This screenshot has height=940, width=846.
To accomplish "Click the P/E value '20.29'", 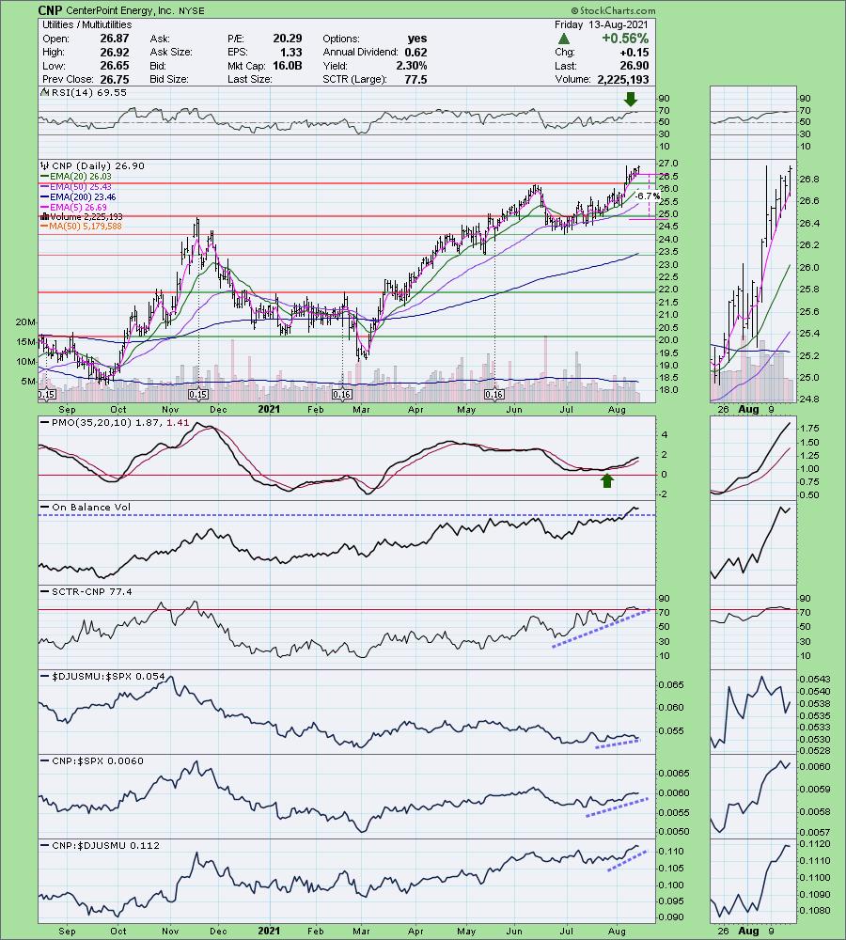I will coord(288,39).
